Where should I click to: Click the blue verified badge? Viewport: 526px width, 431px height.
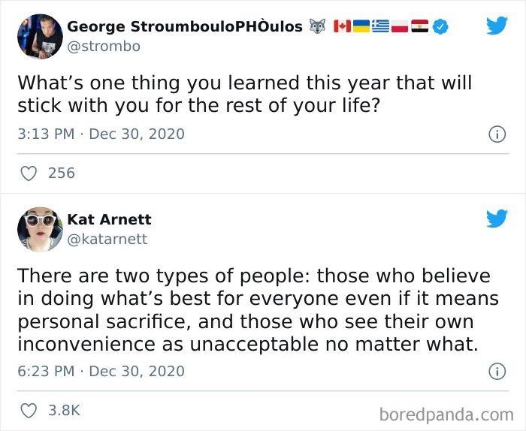[x=443, y=27]
